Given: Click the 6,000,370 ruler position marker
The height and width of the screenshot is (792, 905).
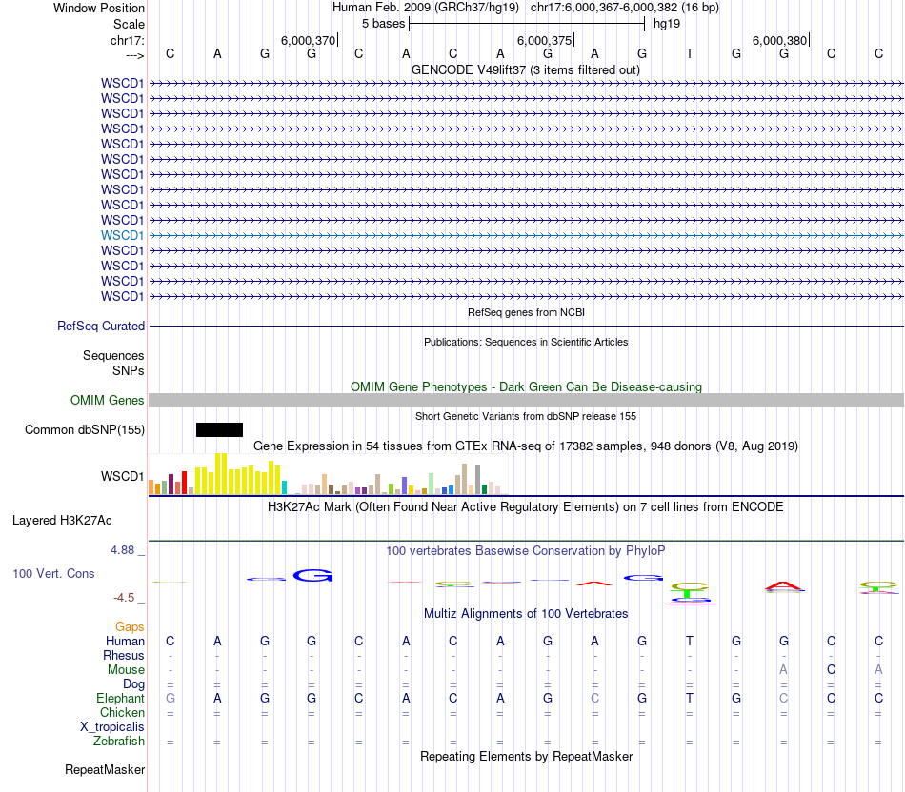Looking at the screenshot, I should pos(309,40).
